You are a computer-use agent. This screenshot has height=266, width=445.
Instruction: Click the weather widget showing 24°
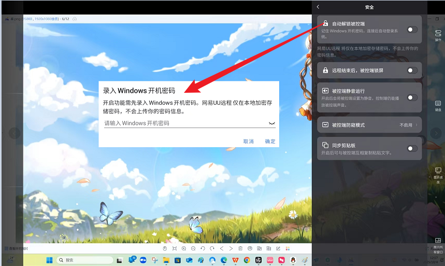click(x=11, y=259)
